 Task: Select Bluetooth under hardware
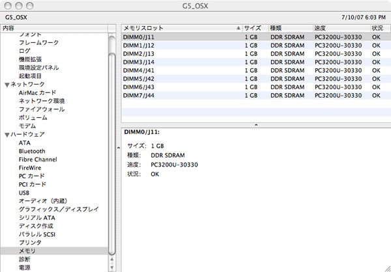pyautogui.click(x=32, y=151)
